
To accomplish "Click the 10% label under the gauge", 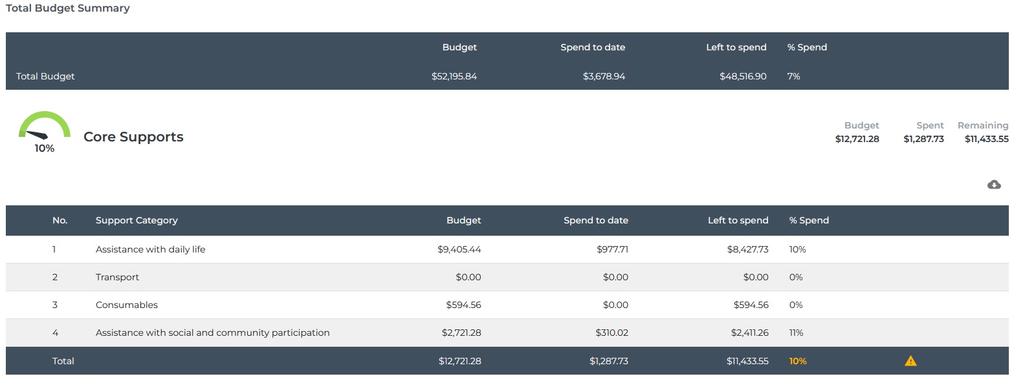I will pyautogui.click(x=43, y=149).
